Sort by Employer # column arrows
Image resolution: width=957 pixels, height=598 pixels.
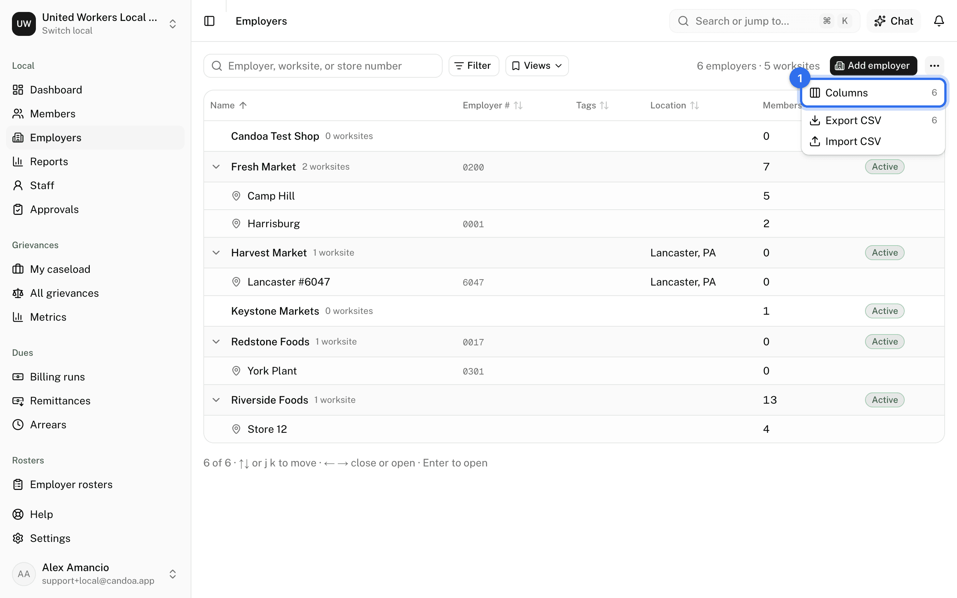coord(518,105)
